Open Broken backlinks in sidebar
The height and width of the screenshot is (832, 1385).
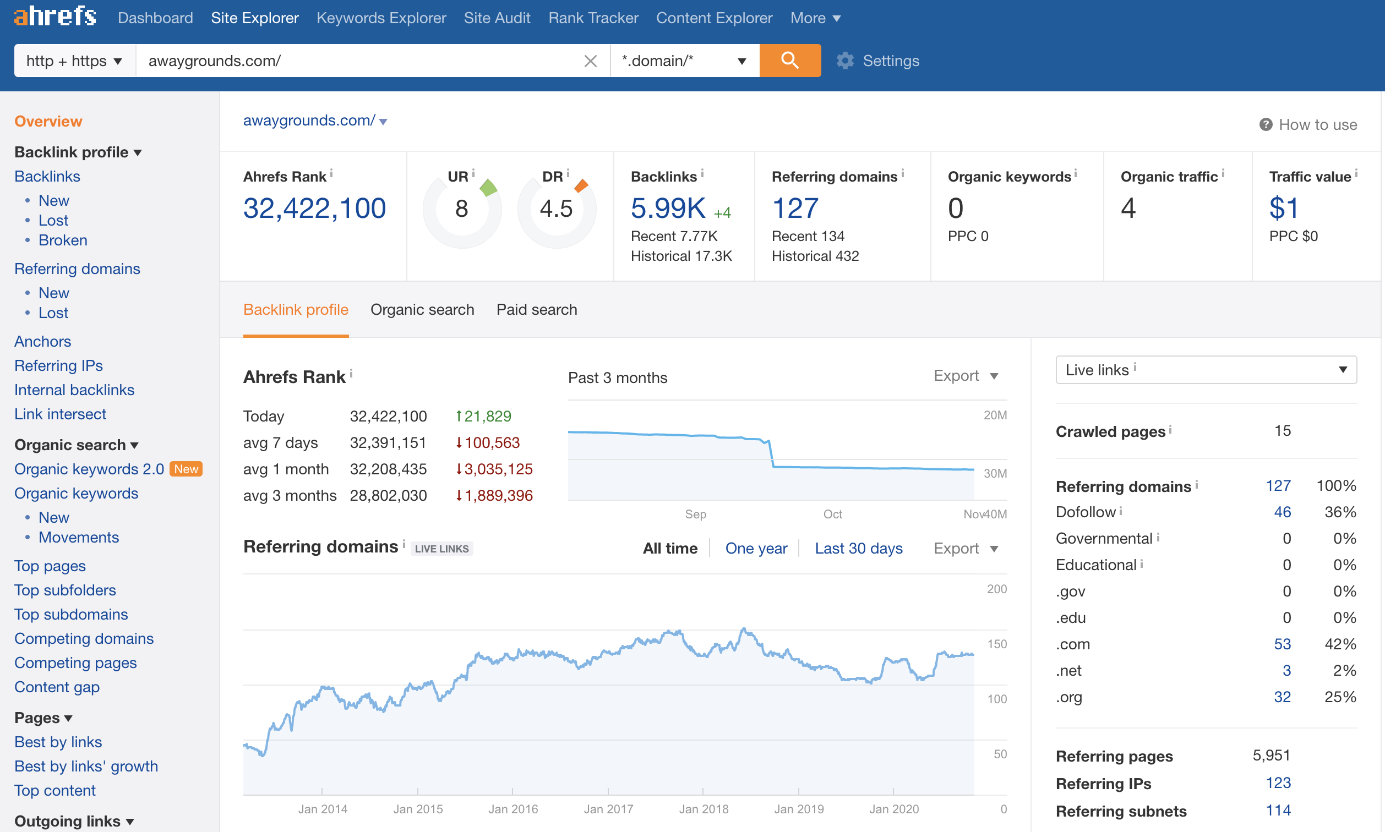click(x=63, y=240)
